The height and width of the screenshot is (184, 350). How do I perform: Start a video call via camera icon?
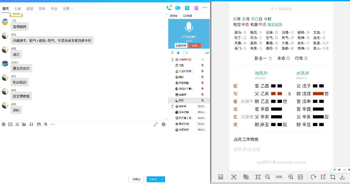click(178, 8)
